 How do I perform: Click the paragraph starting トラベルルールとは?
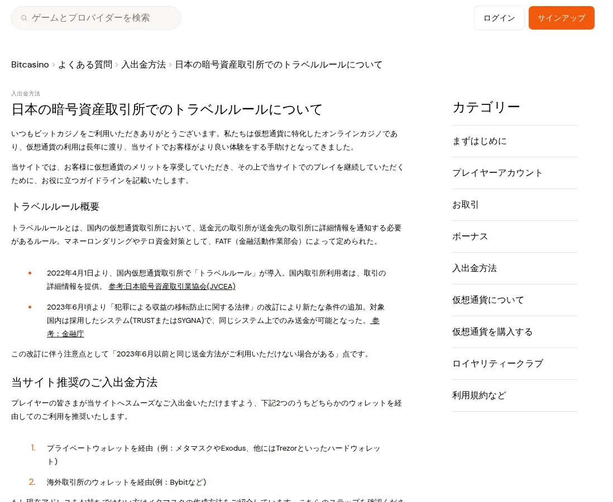click(207, 234)
